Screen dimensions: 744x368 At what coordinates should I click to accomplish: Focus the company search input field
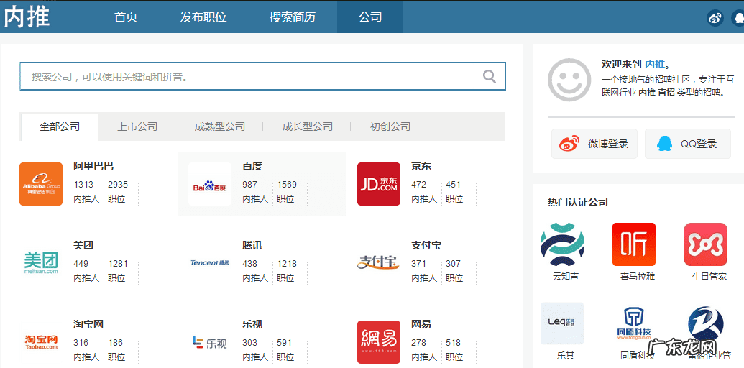252,76
